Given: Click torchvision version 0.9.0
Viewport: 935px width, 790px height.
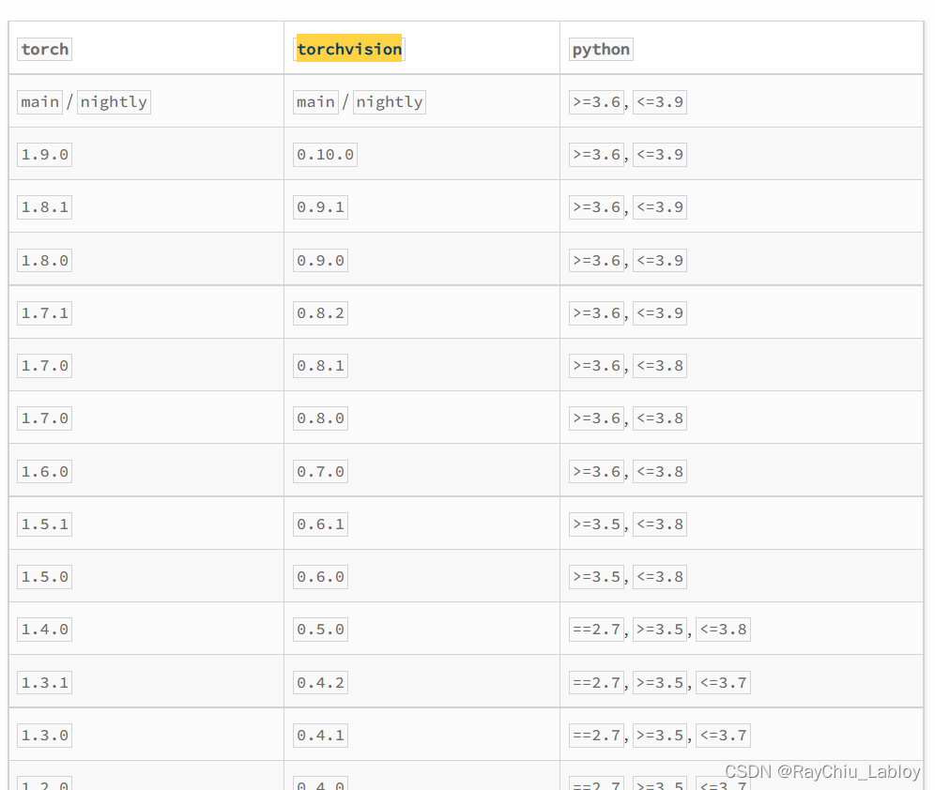Looking at the screenshot, I should [x=320, y=260].
